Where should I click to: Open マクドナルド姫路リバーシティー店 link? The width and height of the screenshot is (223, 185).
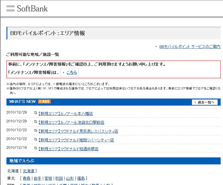pos(76,140)
